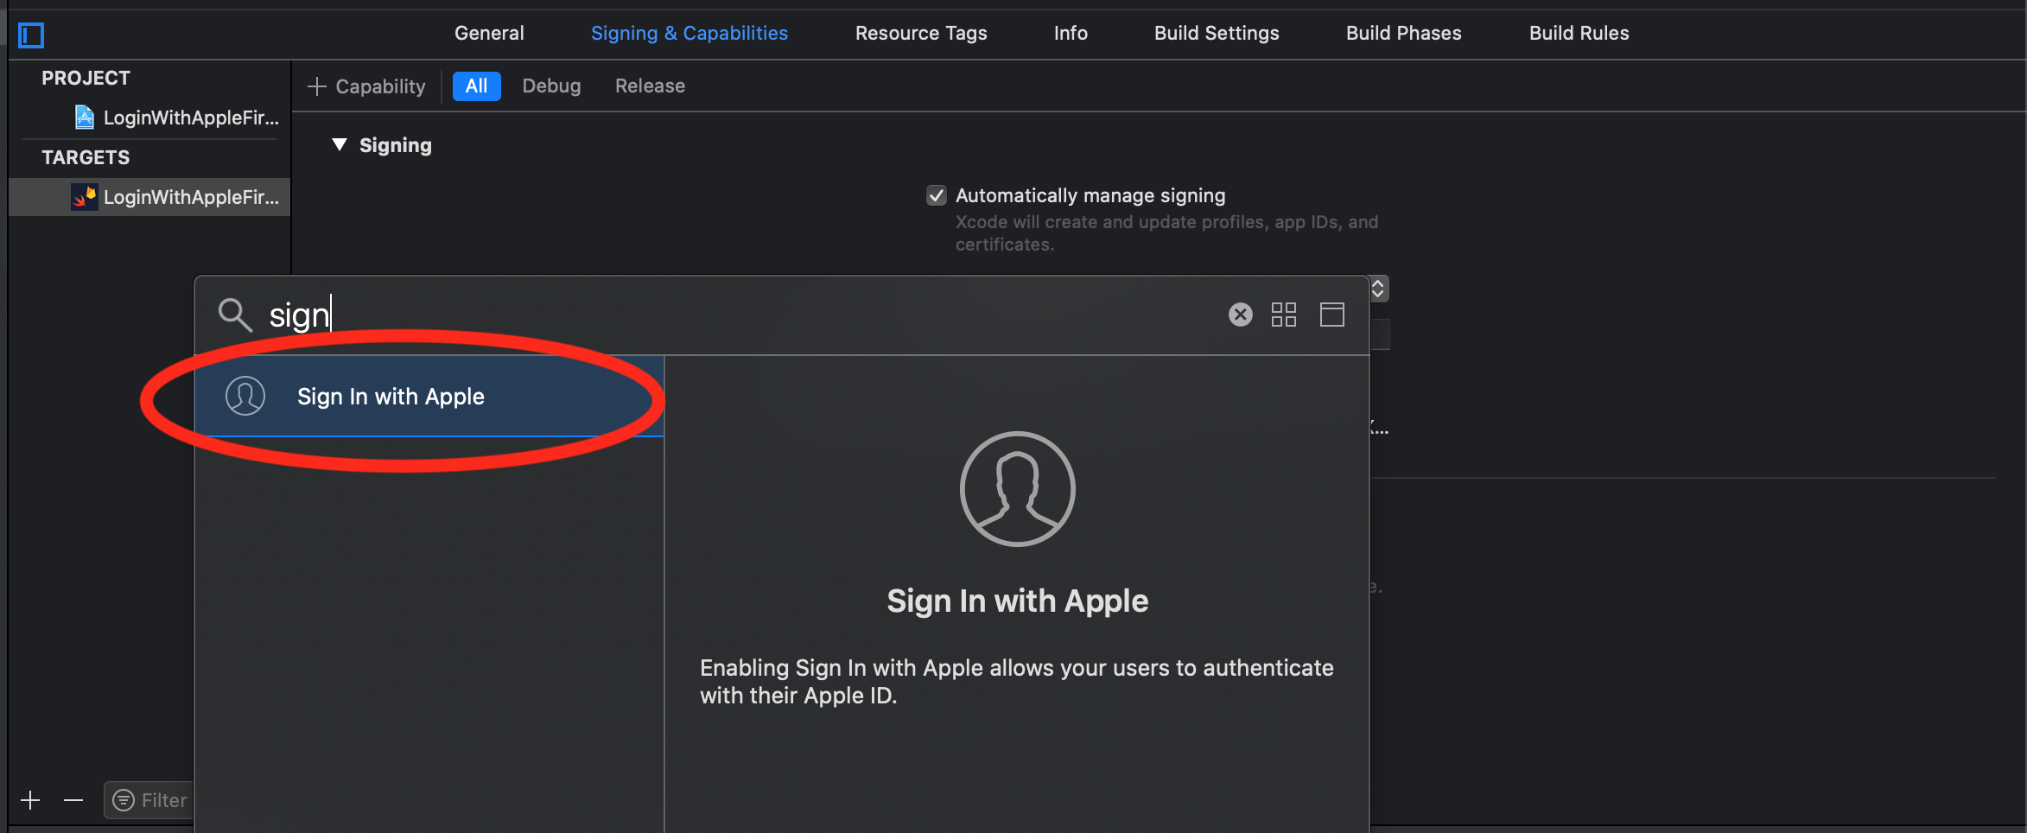Select the All configuration filter
Viewport: 2027px width, 833px height.
point(476,86)
